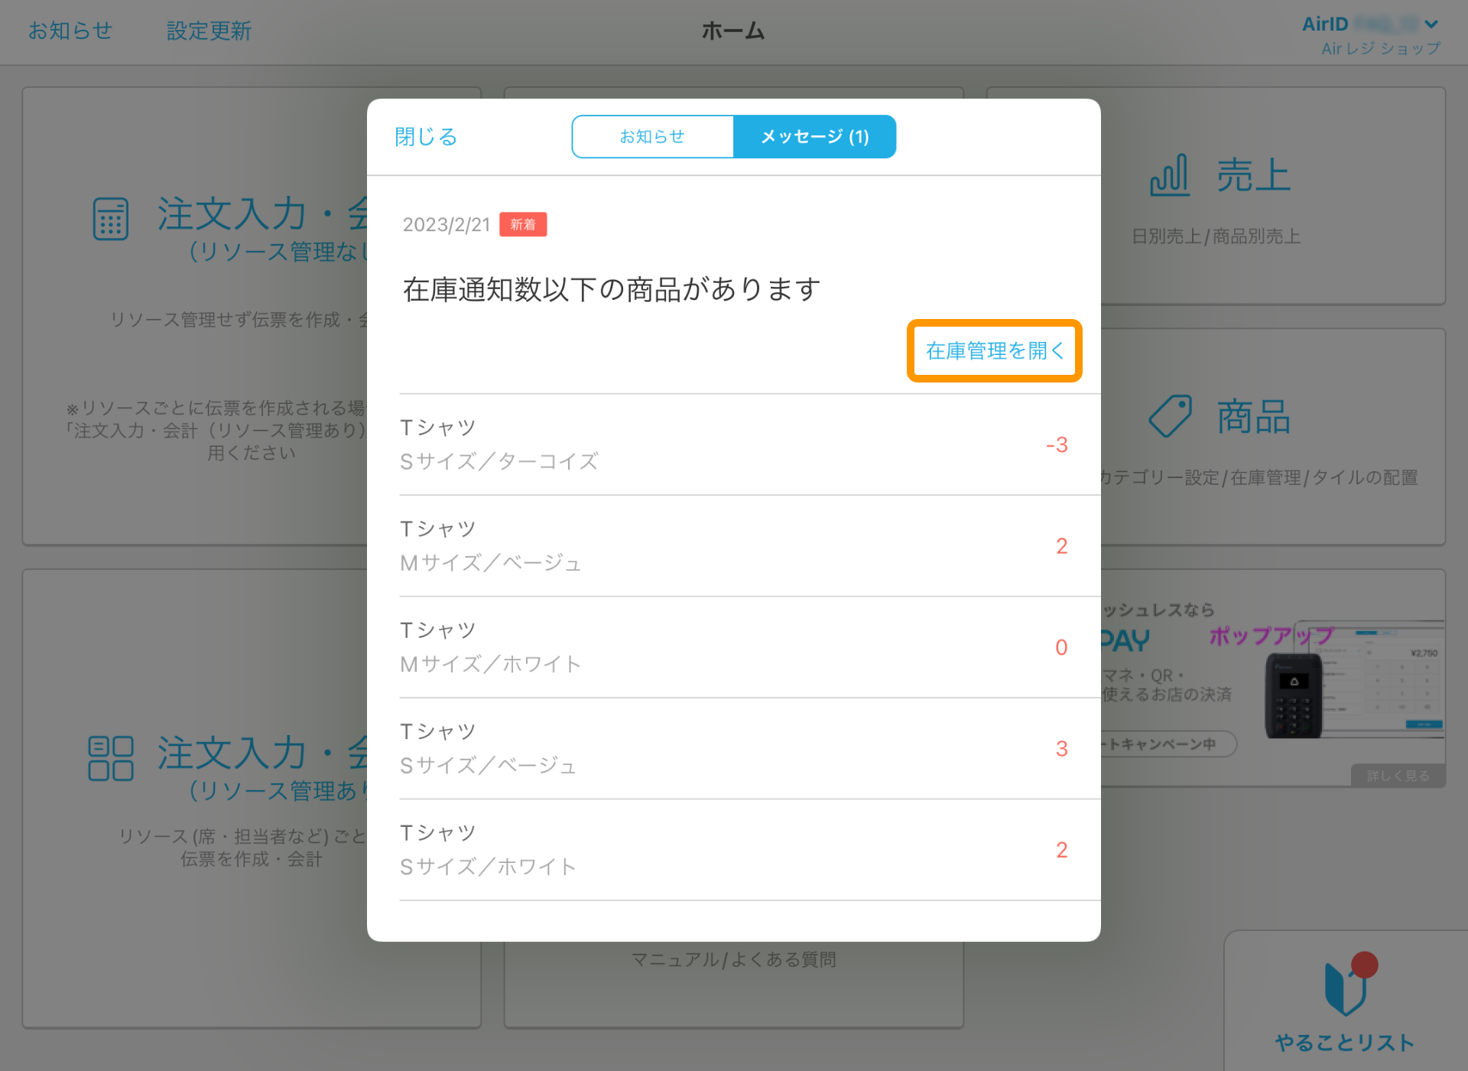Open 在庫管理を開く link
Viewport: 1468px width, 1071px height.
pos(994,351)
